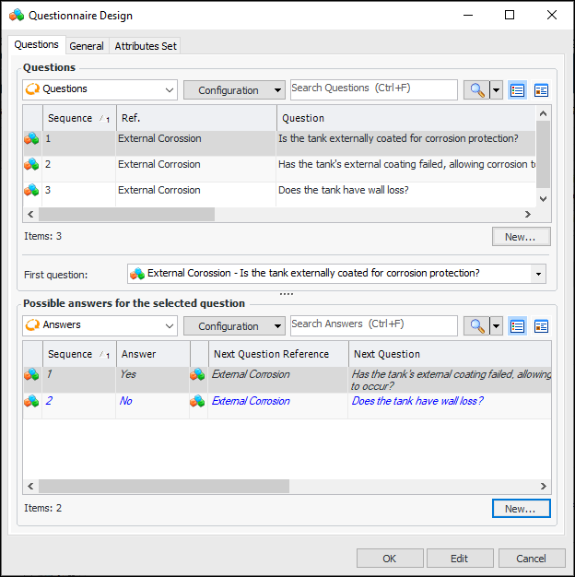The image size is (575, 577).
Task: Click the search magnifier icon in Answers panel
Action: 475,326
